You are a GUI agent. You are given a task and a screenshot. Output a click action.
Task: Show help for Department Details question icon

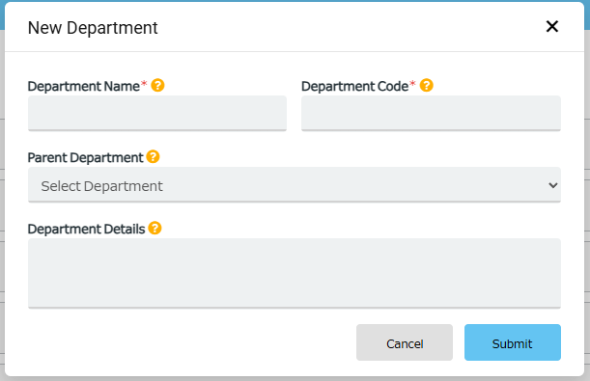click(155, 228)
